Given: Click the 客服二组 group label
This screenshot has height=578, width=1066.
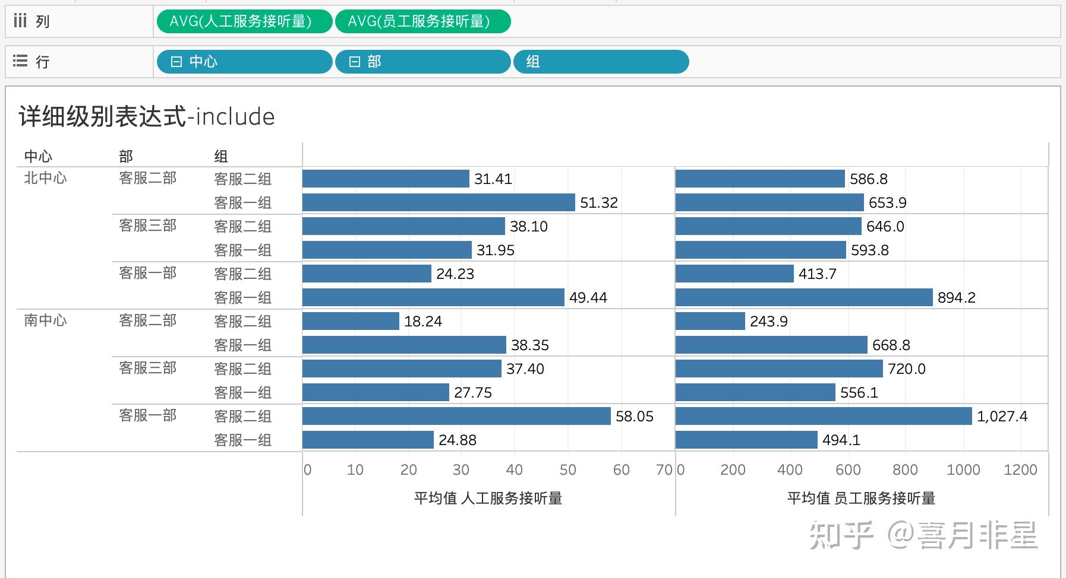Looking at the screenshot, I should [x=242, y=179].
